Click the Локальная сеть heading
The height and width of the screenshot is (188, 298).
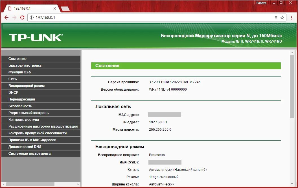[113, 107]
